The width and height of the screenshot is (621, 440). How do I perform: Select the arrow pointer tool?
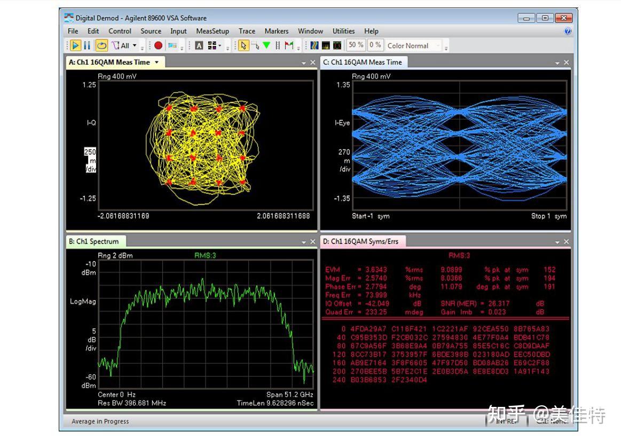coord(243,46)
